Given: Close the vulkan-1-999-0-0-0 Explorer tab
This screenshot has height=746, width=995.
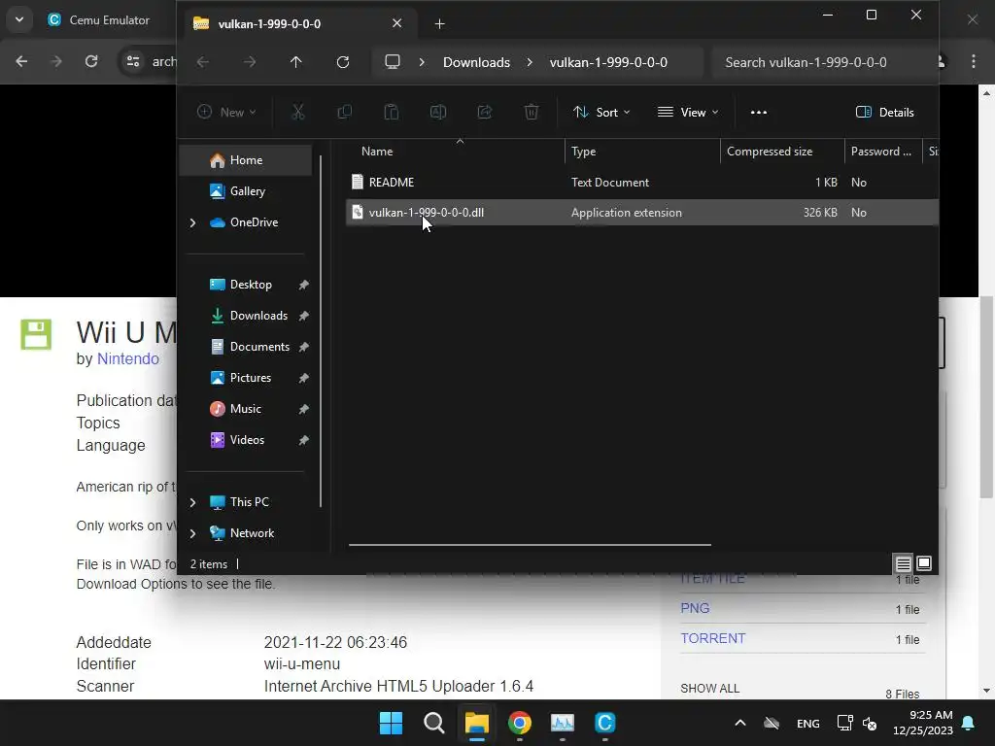Looking at the screenshot, I should tap(397, 23).
